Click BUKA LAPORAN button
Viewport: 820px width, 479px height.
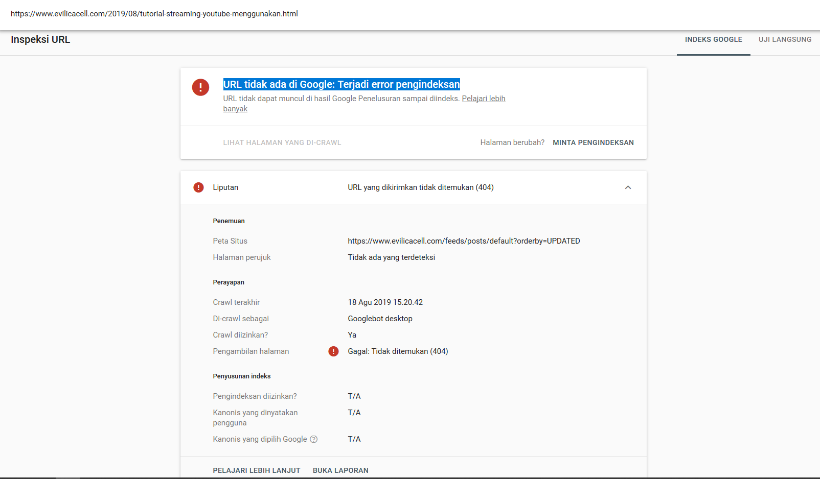point(340,470)
